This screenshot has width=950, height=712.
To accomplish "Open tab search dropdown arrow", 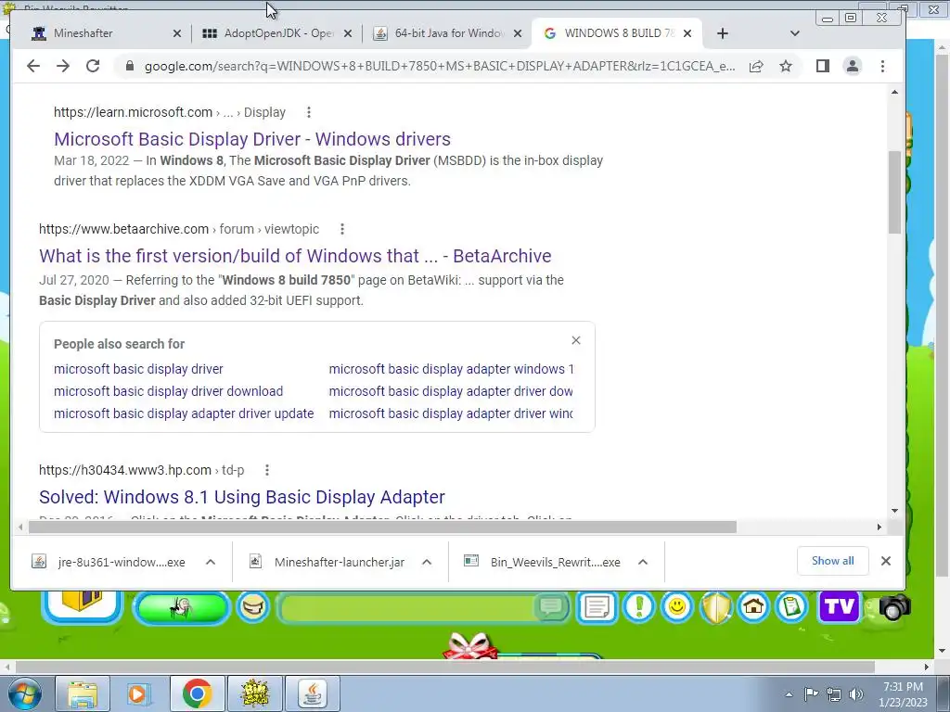I will [795, 33].
